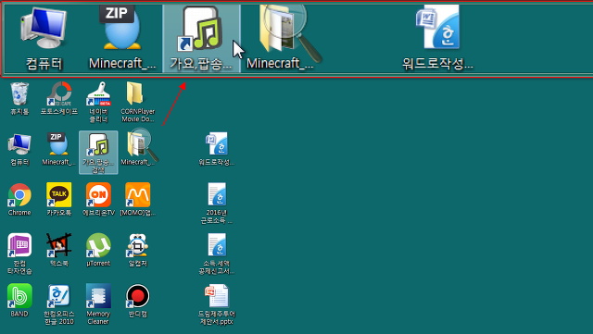593x334 pixels.
Task: Click the enlarged Minecraft ZIP icon in magnified strip
Action: 121,38
